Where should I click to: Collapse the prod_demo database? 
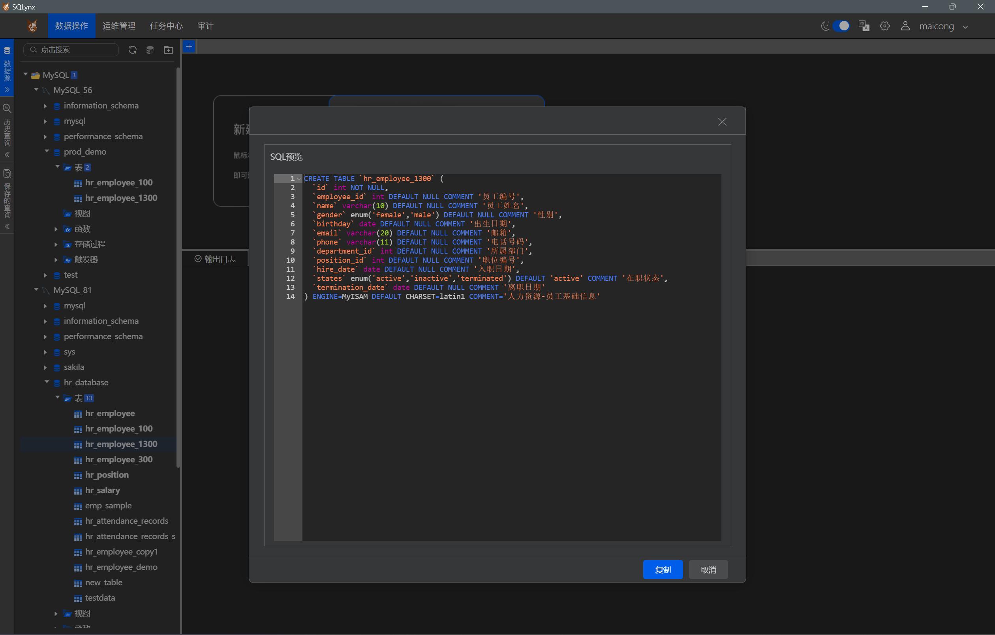pos(47,151)
